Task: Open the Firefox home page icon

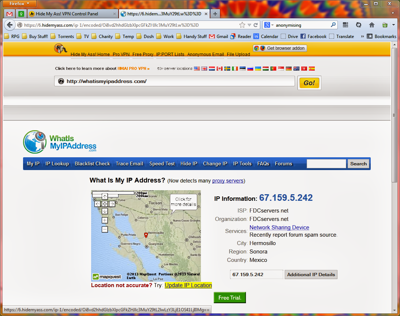Action: [x=372, y=25]
